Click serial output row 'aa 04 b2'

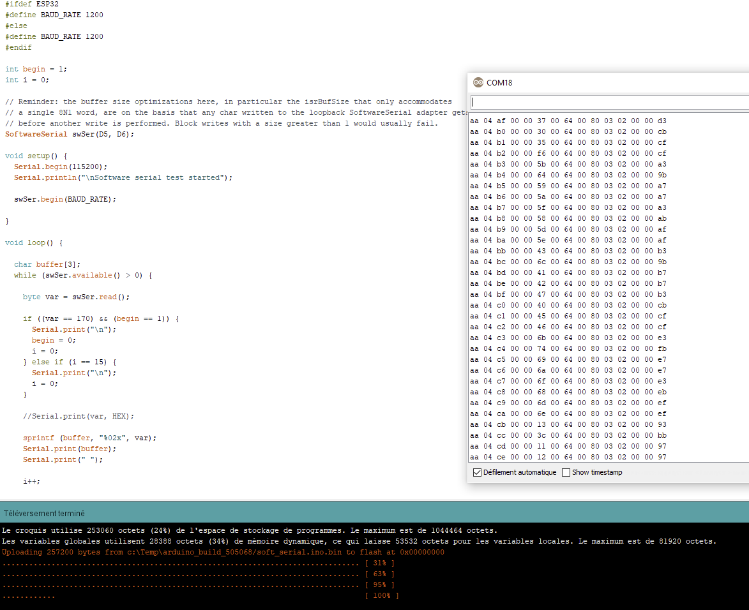pos(568,153)
